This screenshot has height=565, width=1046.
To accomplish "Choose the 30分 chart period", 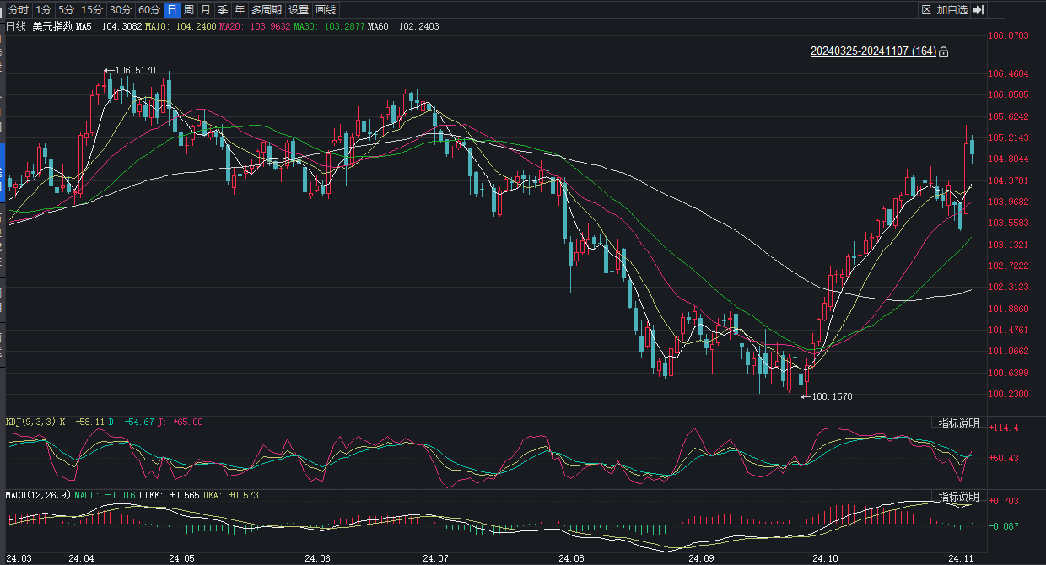I will click(x=120, y=10).
